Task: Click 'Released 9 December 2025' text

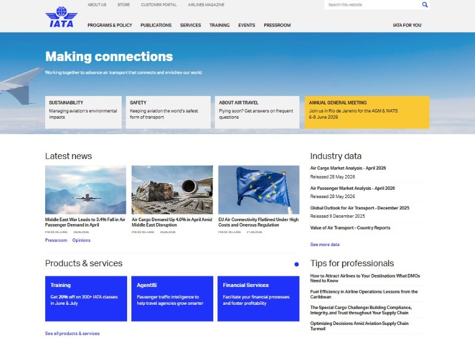Action: 337,216
